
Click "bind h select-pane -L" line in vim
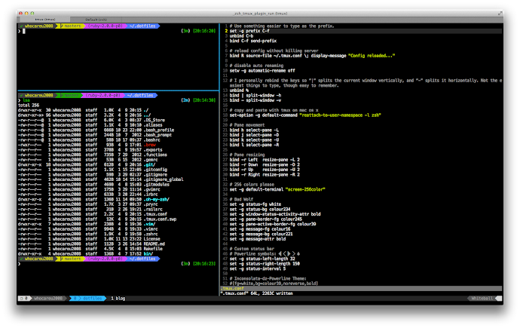[x=255, y=130]
